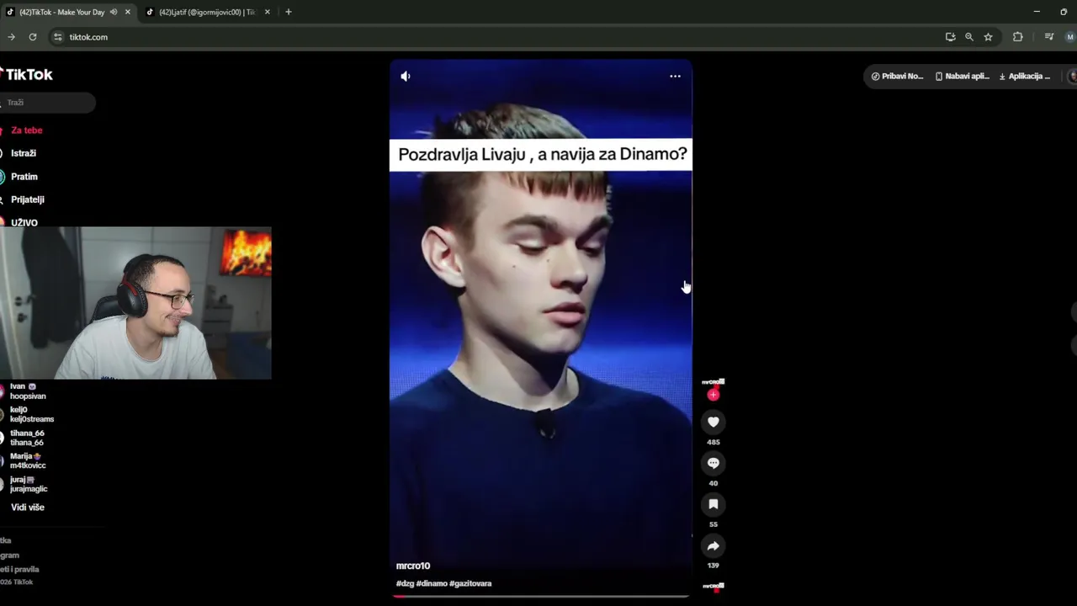
Task: Open the #dinamo hashtag
Action: (432, 583)
